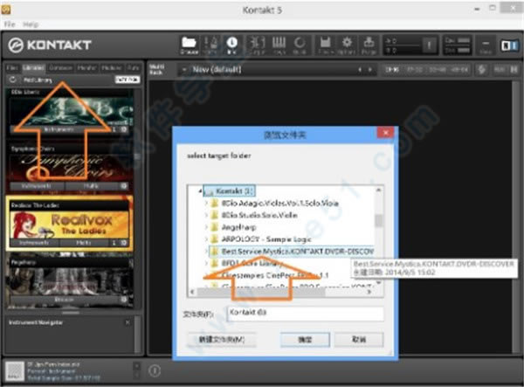Image resolution: width=524 pixels, height=387 pixels.
Task: Refresh the library list with circular arrow
Action: coord(13,79)
